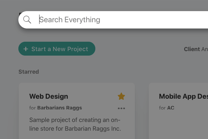Open the Mobile App Design project title
208x139 pixels.
tap(183, 96)
